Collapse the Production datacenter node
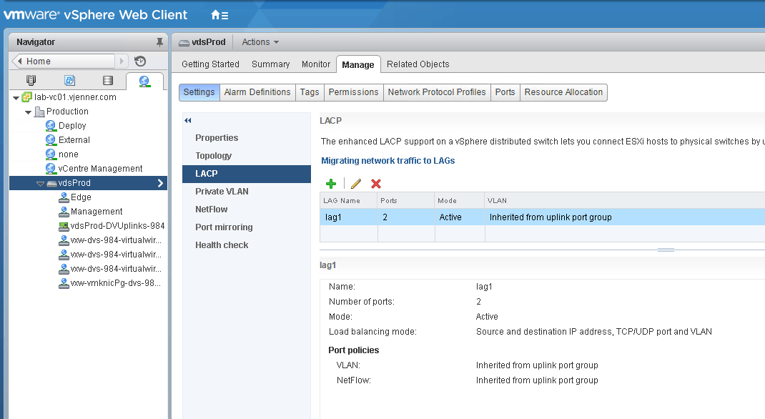Screen dimensions: 765x419 tap(29, 112)
